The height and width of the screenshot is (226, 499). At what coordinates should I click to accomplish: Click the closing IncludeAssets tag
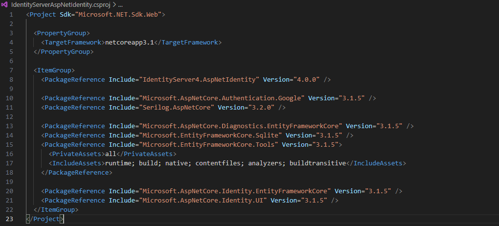376,163
